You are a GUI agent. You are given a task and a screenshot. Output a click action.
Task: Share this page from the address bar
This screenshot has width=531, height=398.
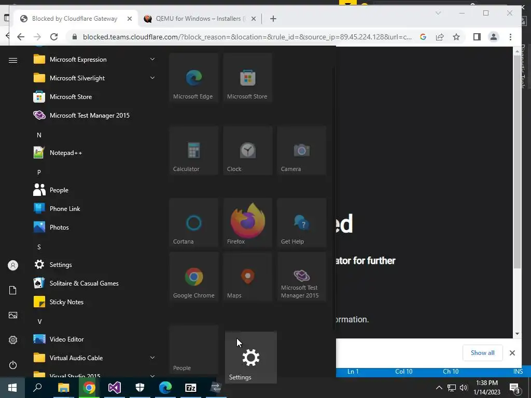(x=440, y=37)
